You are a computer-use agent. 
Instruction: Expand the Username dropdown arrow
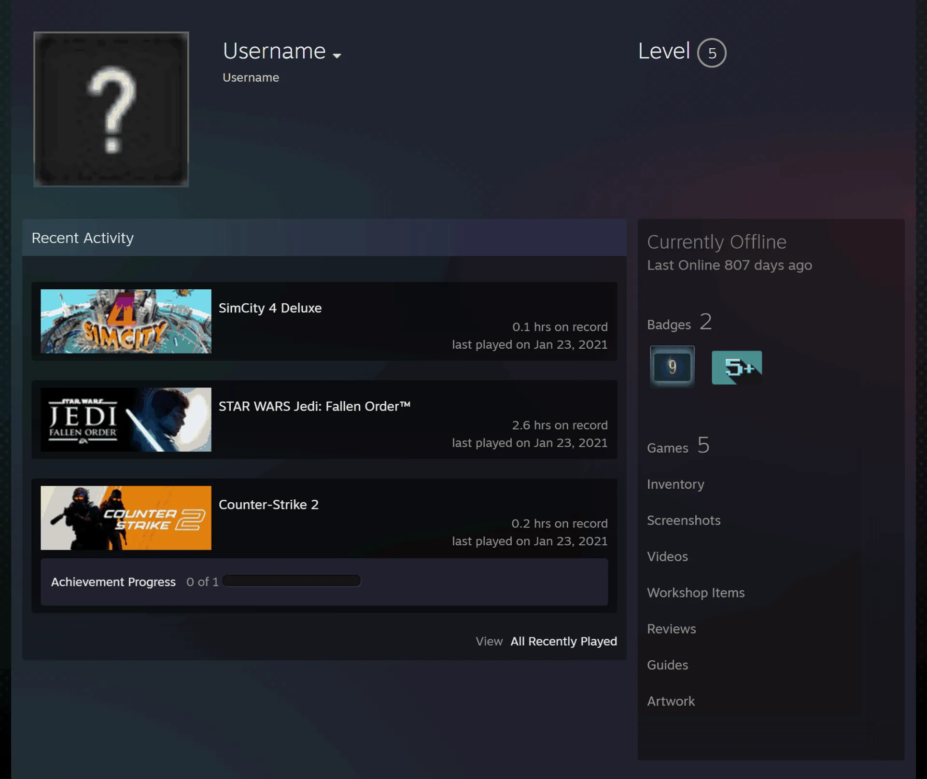point(337,56)
